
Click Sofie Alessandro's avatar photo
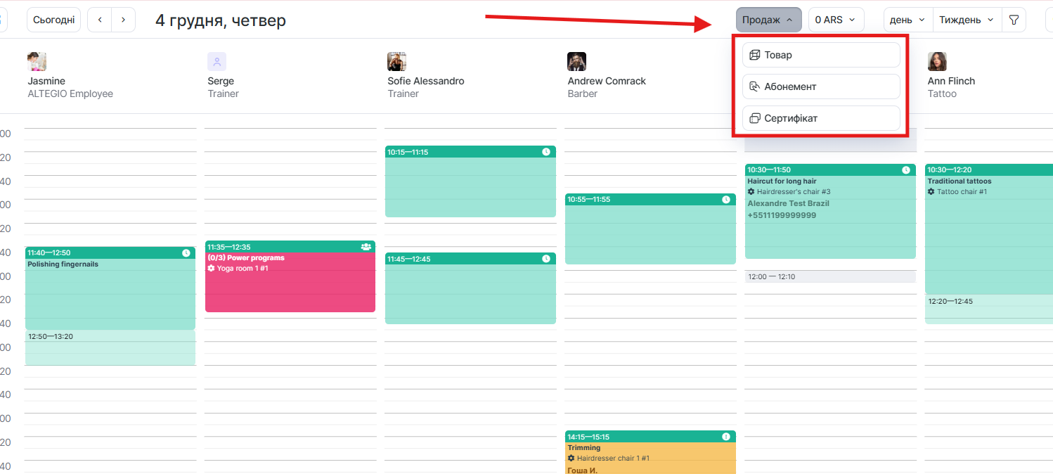point(397,62)
